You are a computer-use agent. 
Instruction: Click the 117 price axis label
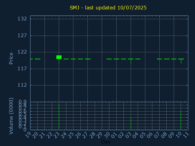[x=22, y=69]
